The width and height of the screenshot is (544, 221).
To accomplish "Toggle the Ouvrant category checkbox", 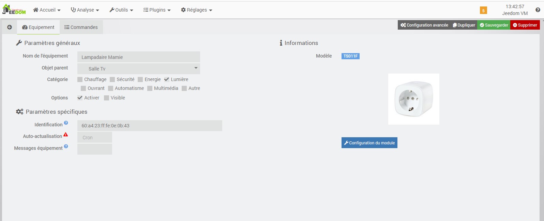I will click(x=83, y=88).
